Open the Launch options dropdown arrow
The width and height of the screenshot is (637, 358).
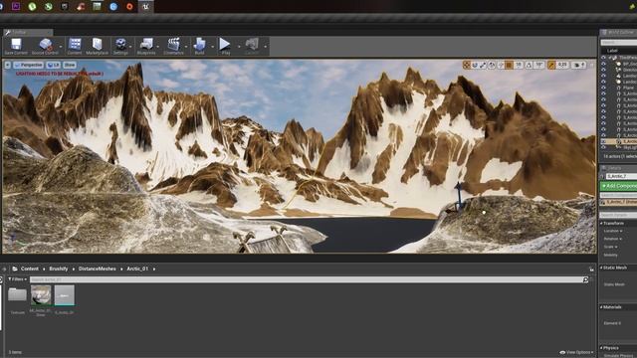coord(266,47)
